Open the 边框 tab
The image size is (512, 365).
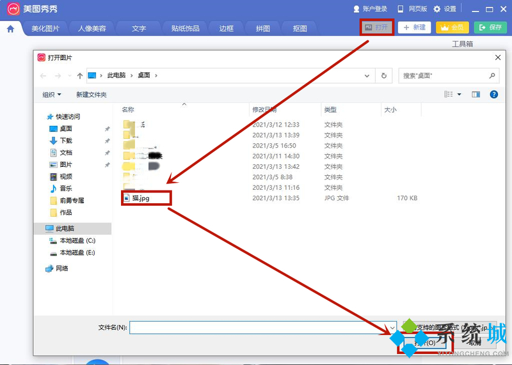point(227,29)
